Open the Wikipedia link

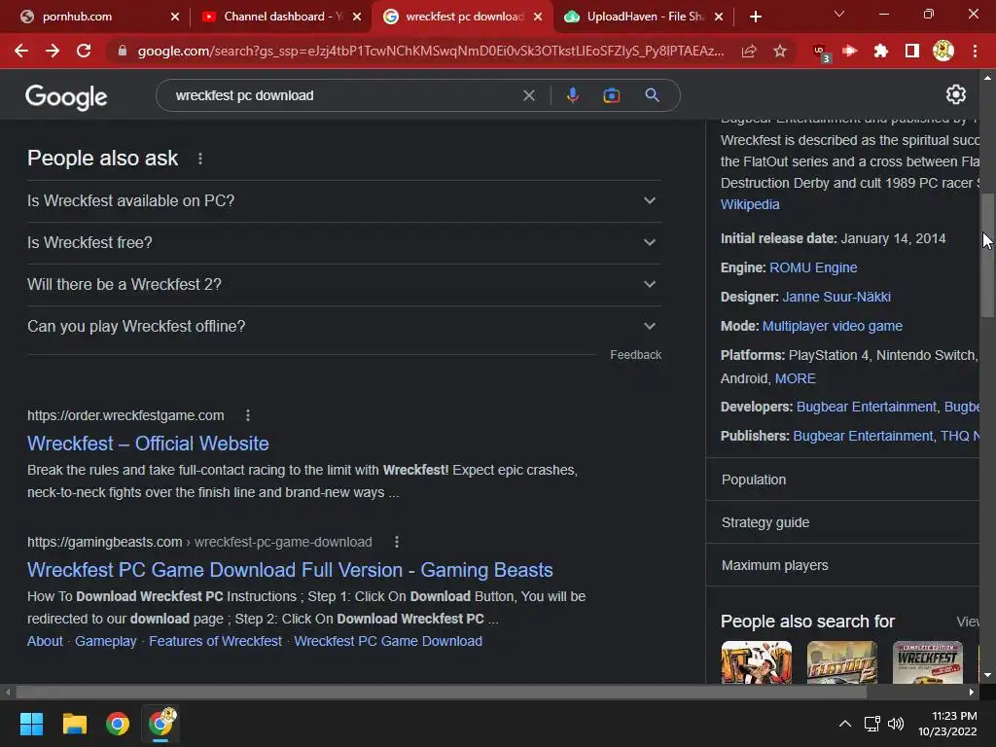[x=750, y=204]
